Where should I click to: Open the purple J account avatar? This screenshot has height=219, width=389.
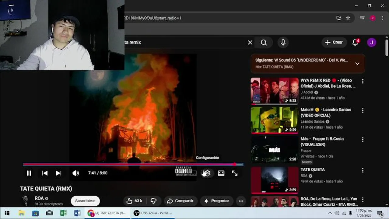(371, 42)
